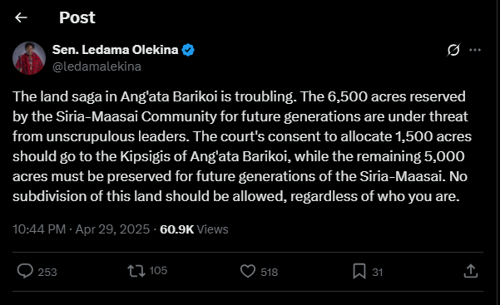
Task: Click the Apr 29, 2025 date
Action: 112,229
